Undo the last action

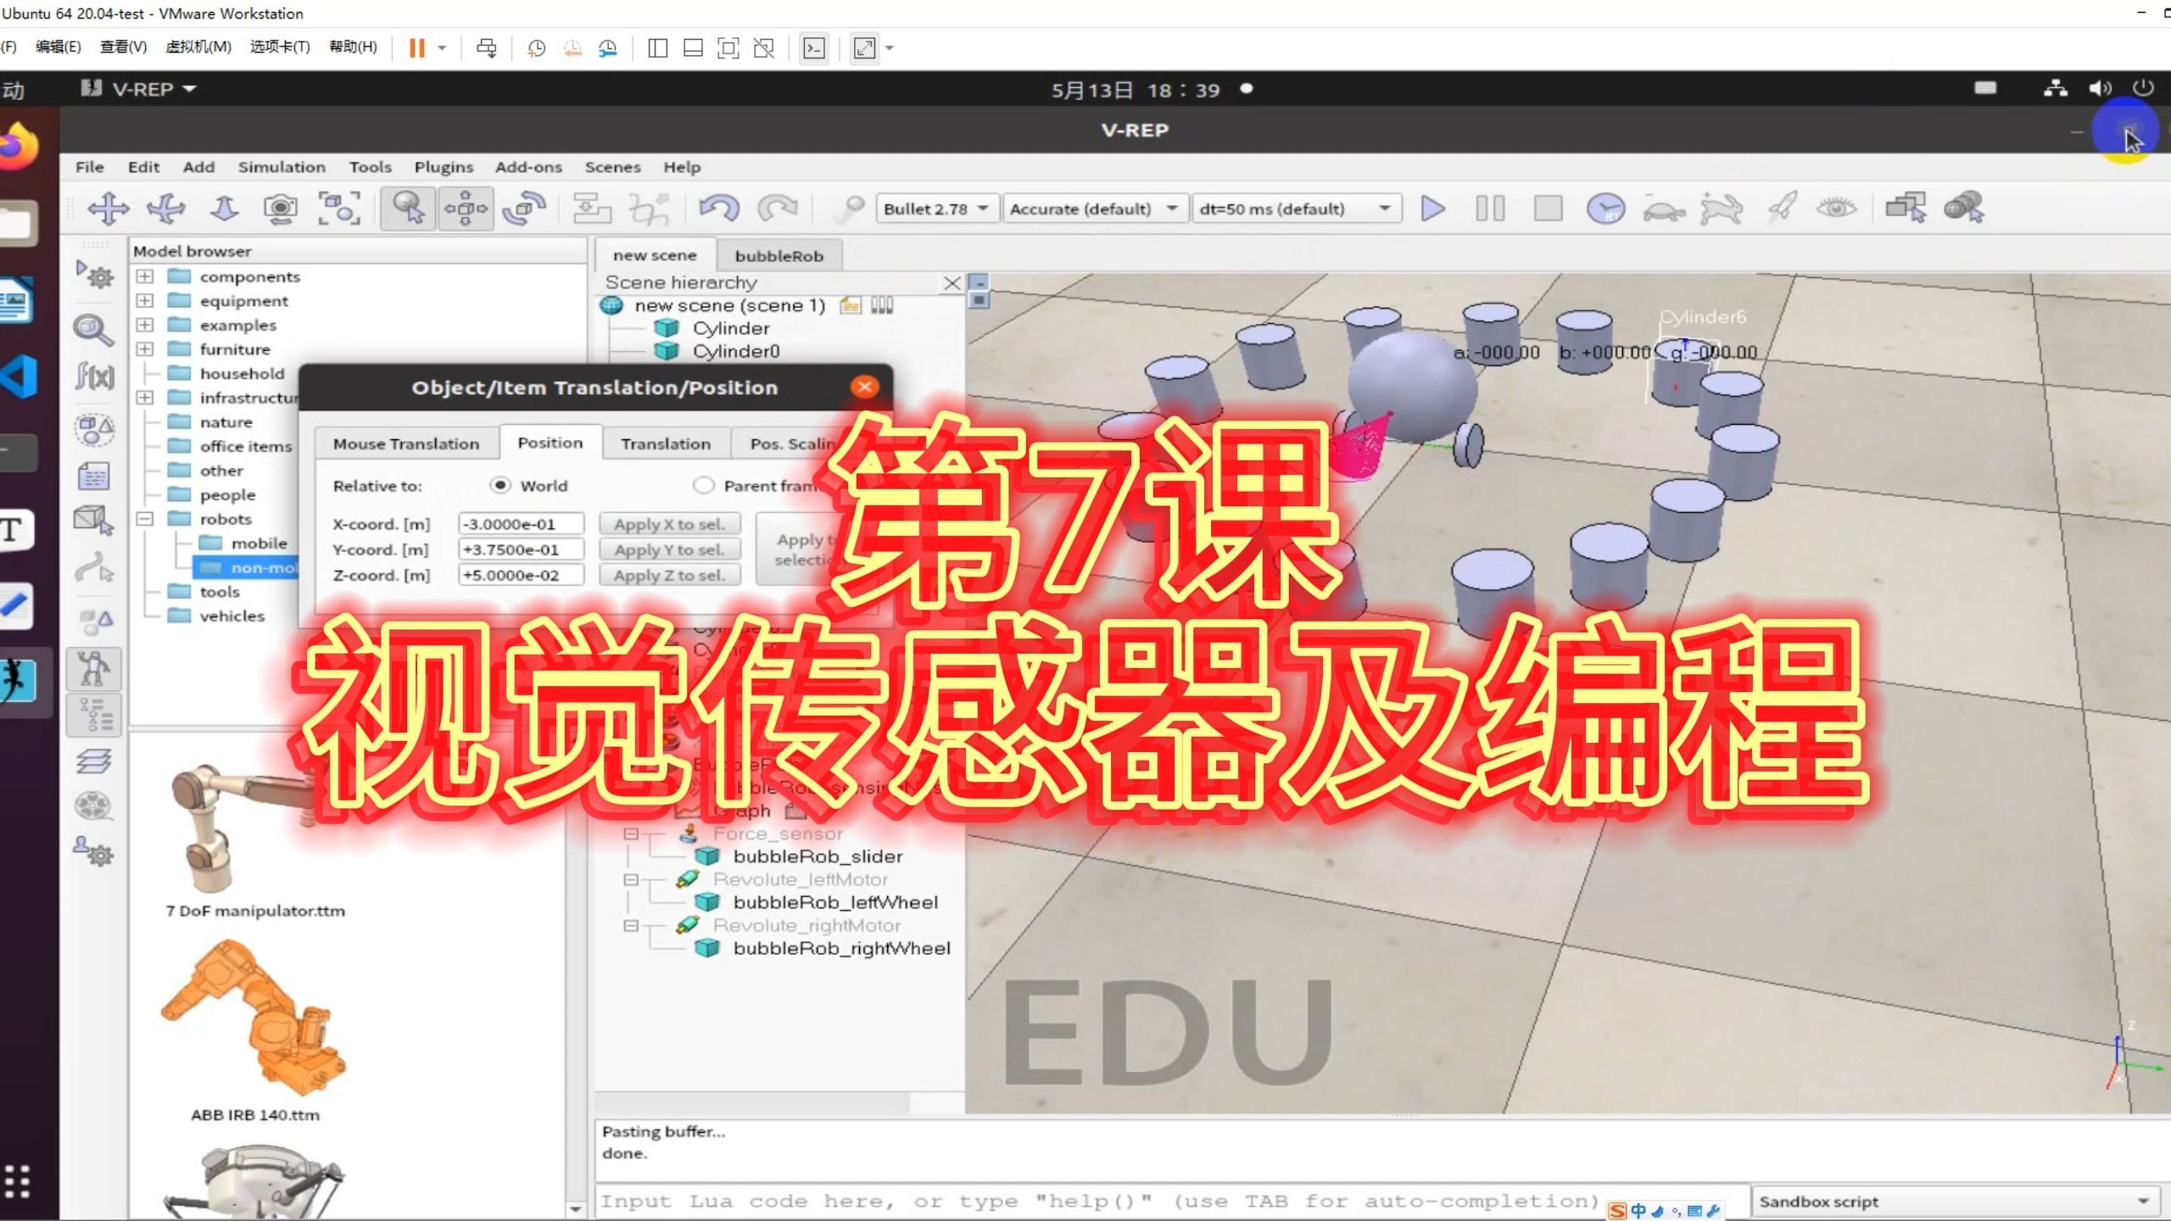(718, 208)
